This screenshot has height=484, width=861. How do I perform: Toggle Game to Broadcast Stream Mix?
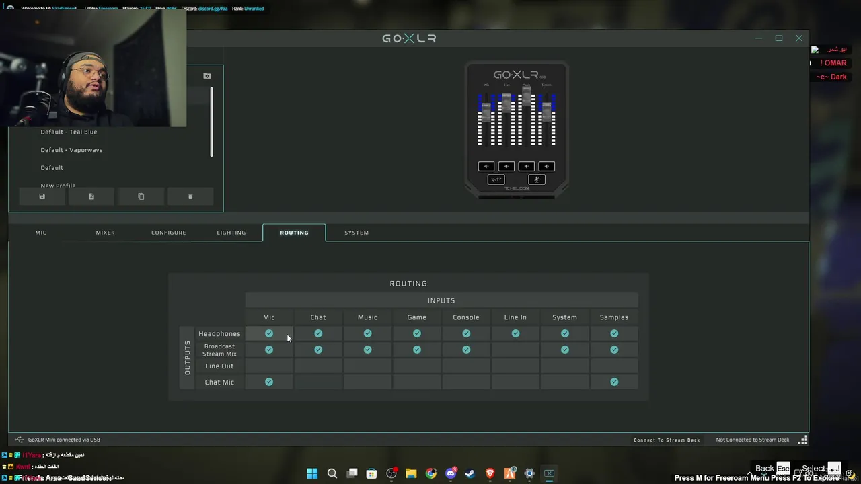coord(417,350)
